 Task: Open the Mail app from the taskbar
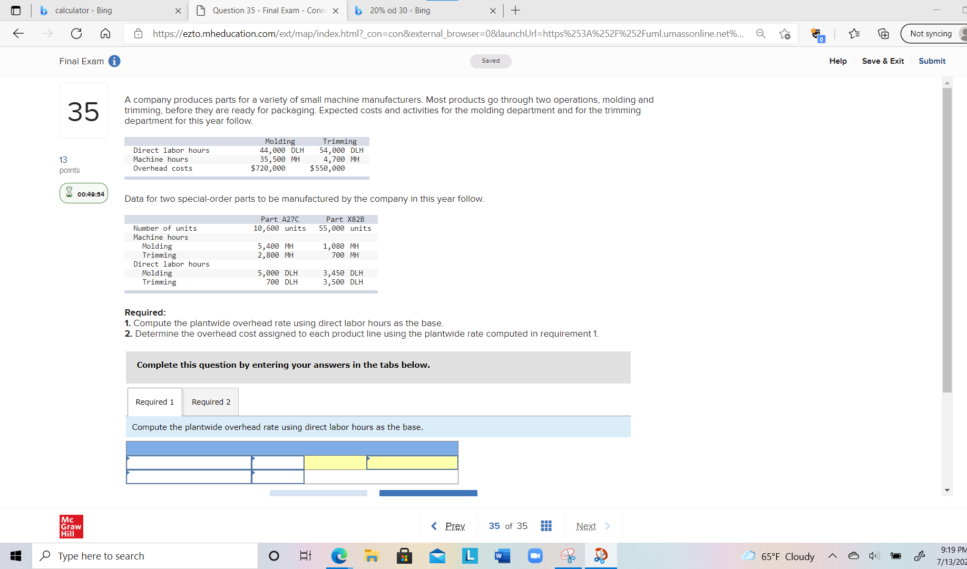coord(437,555)
